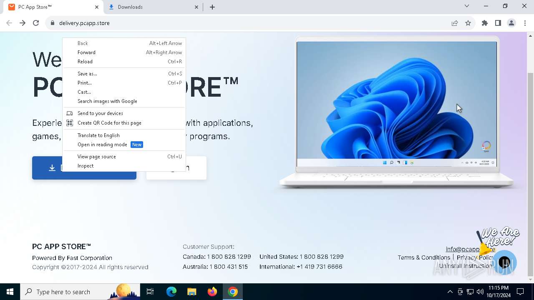Click the Australia number 1 800 431 515

[x=229, y=267]
